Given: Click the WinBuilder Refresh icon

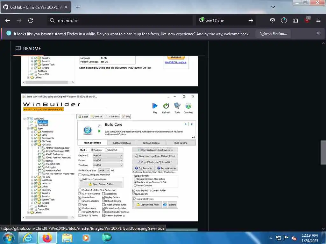Looking at the screenshot, I should 166,108.
